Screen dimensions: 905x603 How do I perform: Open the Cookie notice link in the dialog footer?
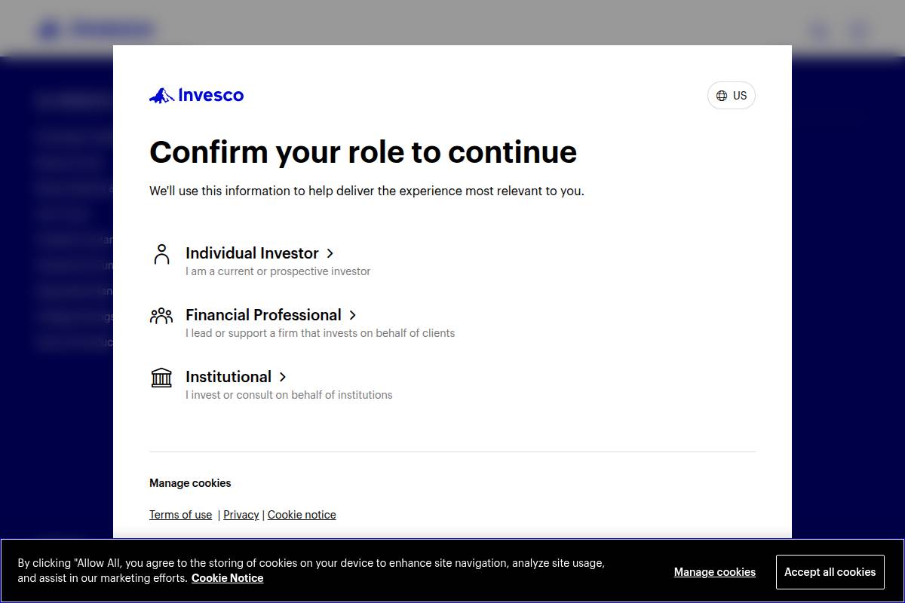coord(302,515)
